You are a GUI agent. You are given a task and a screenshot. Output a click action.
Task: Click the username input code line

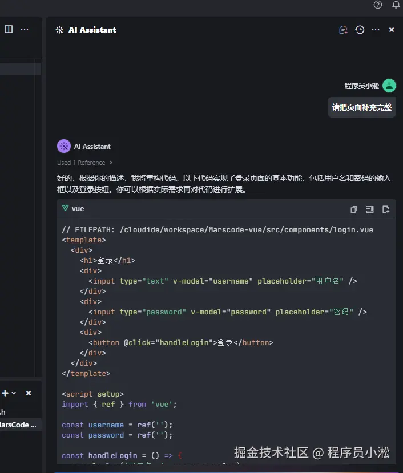click(223, 281)
